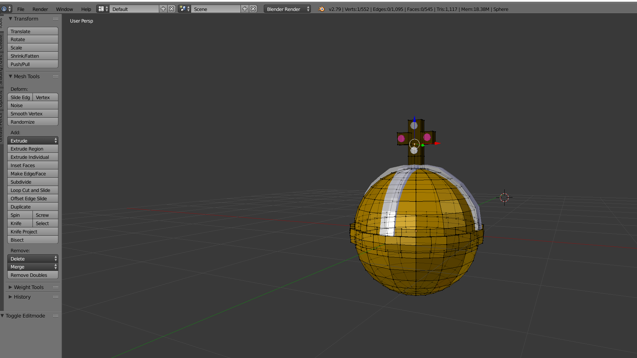The height and width of the screenshot is (358, 637).
Task: Open the Merge dropdown menu
Action: (33, 267)
